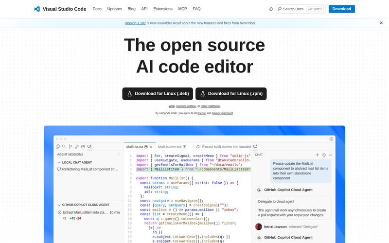
Task: Open the Version 1.107 link
Action: [135, 23]
